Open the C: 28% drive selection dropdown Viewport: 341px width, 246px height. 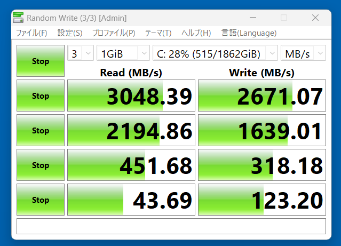point(215,53)
